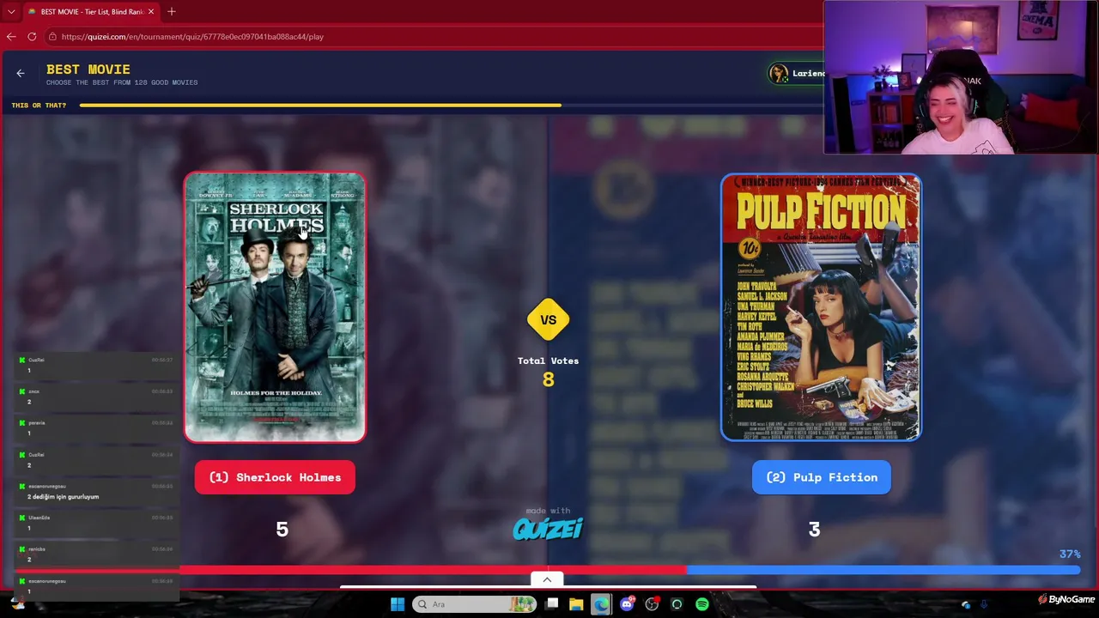Open a new browser tab
Viewport: 1099px width, 618px height.
172,12
